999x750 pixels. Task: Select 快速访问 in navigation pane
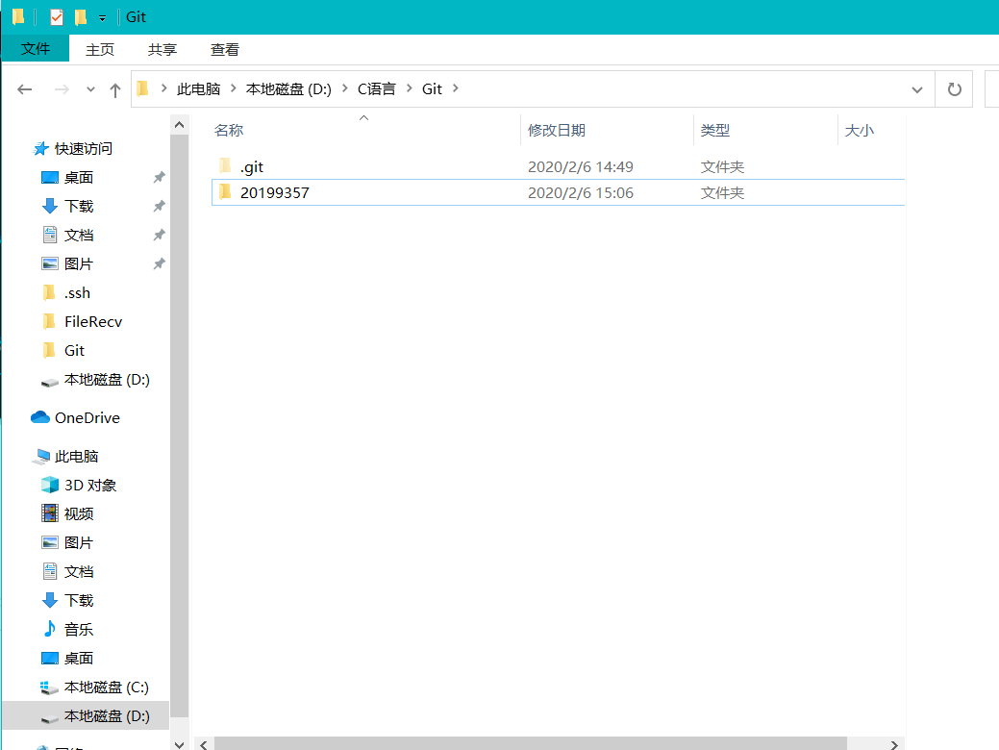tap(84, 148)
